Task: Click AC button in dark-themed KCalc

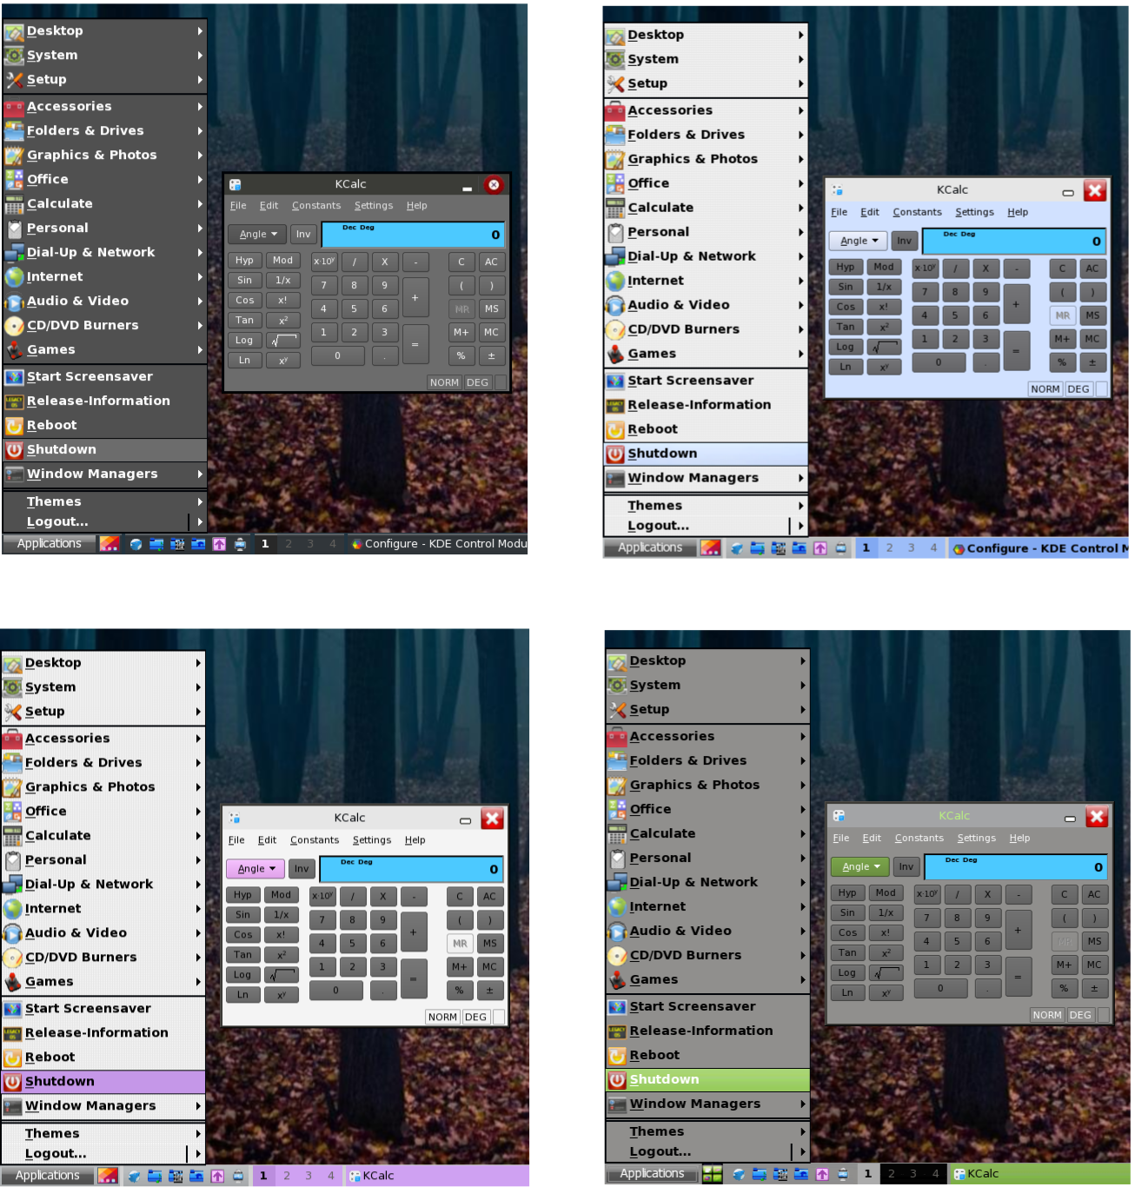Action: tap(491, 262)
